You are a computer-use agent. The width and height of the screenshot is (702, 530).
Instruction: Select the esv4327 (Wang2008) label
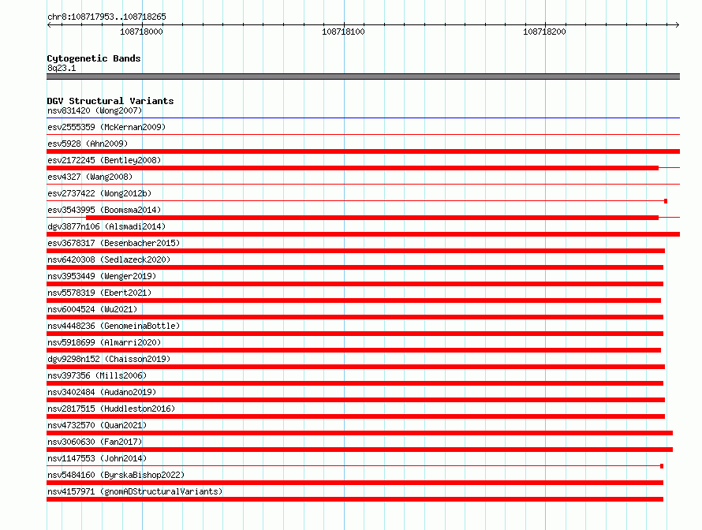tap(90, 177)
